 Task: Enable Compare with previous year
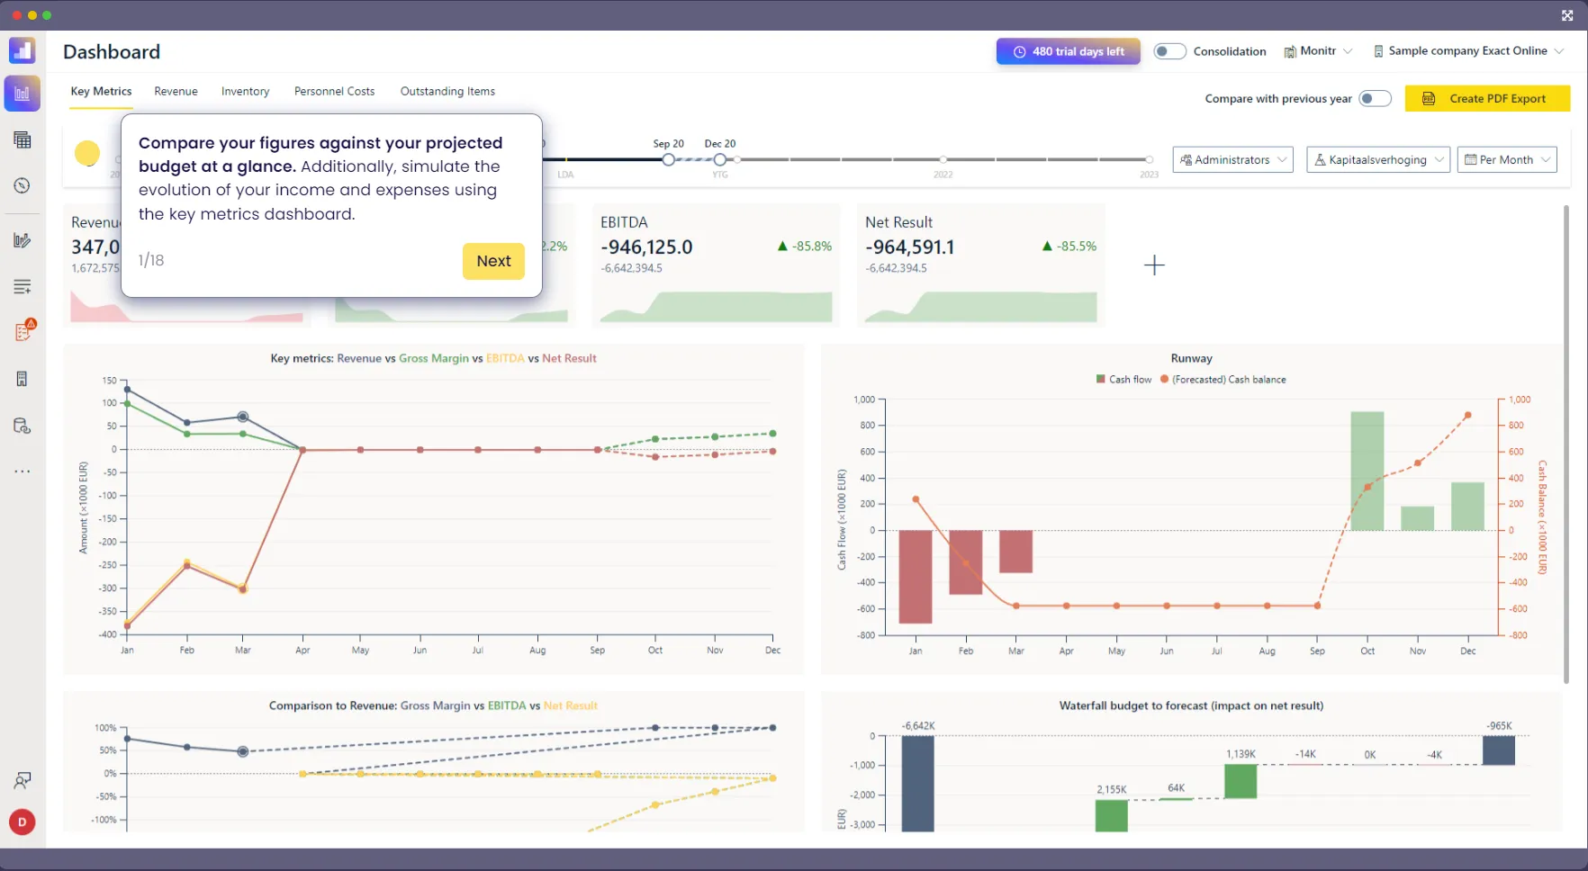coord(1375,98)
